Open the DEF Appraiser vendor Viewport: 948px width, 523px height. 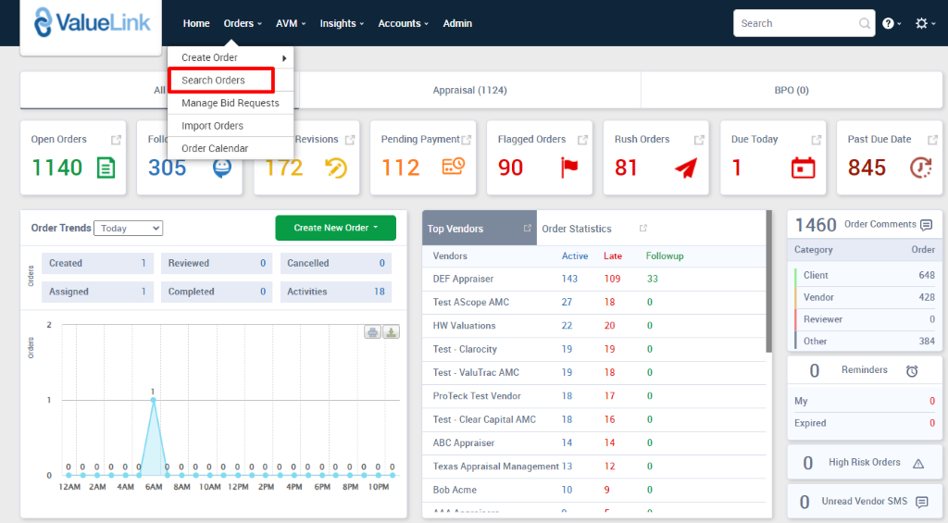click(463, 279)
